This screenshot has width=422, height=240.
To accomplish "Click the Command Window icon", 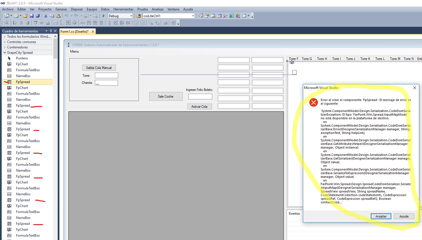I will point(244,16).
